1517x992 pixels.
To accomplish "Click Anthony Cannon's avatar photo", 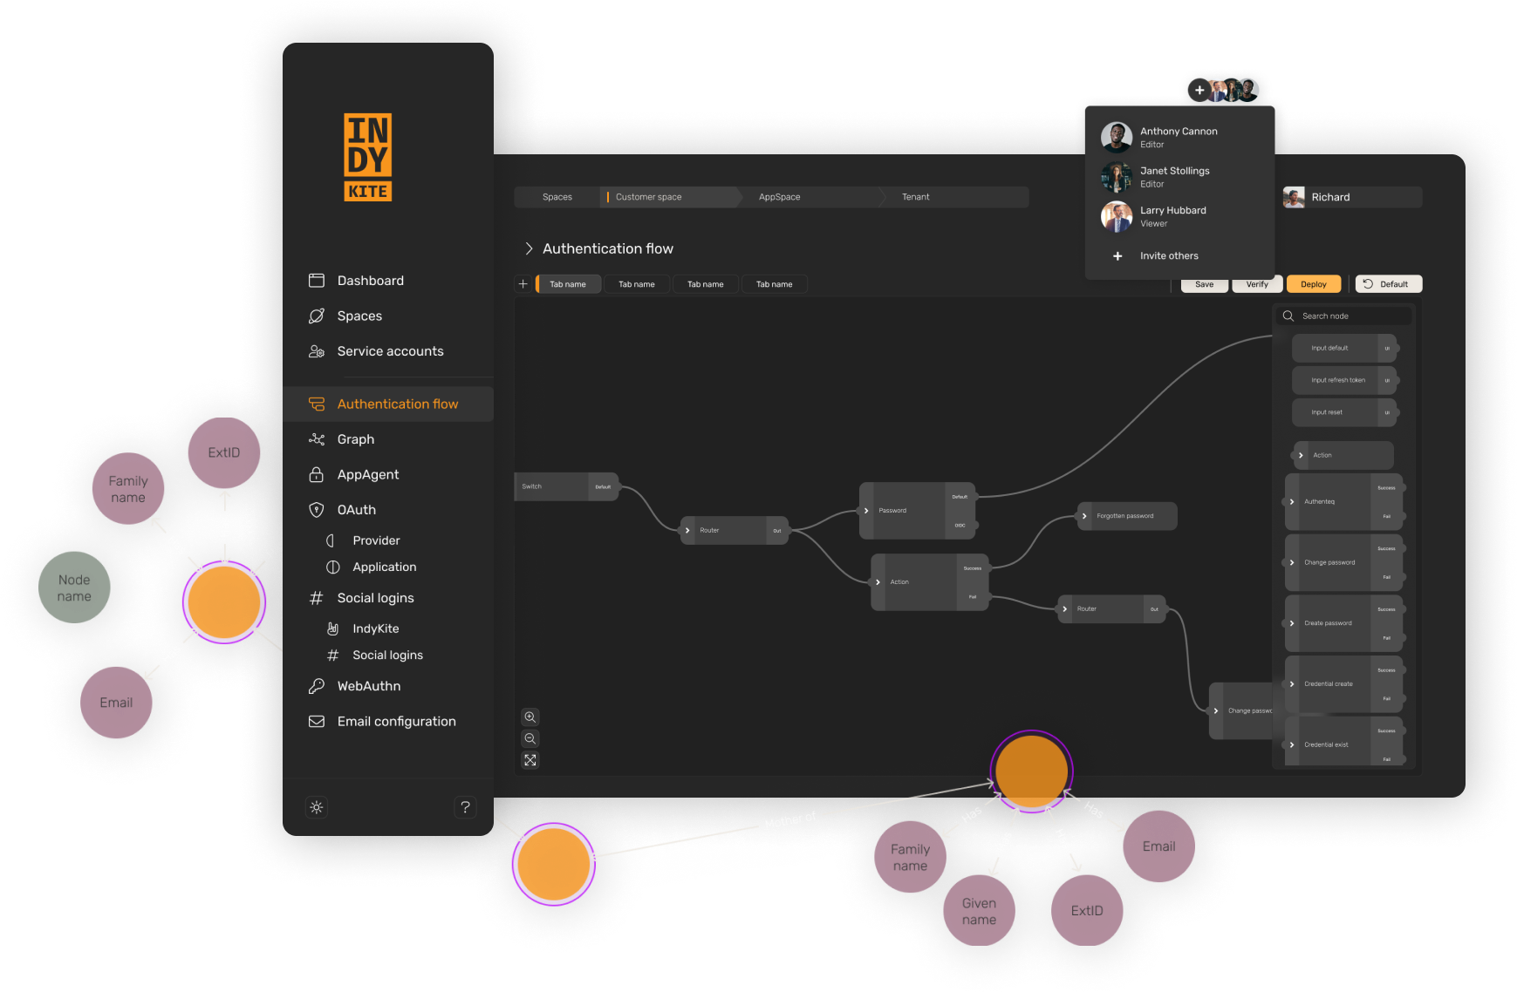I will click(x=1117, y=138).
